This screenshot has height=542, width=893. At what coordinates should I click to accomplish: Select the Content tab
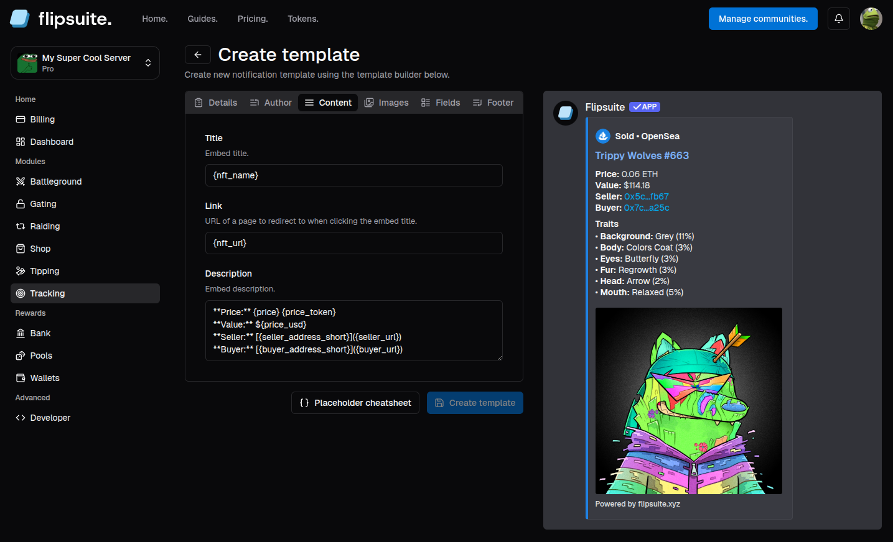(328, 103)
